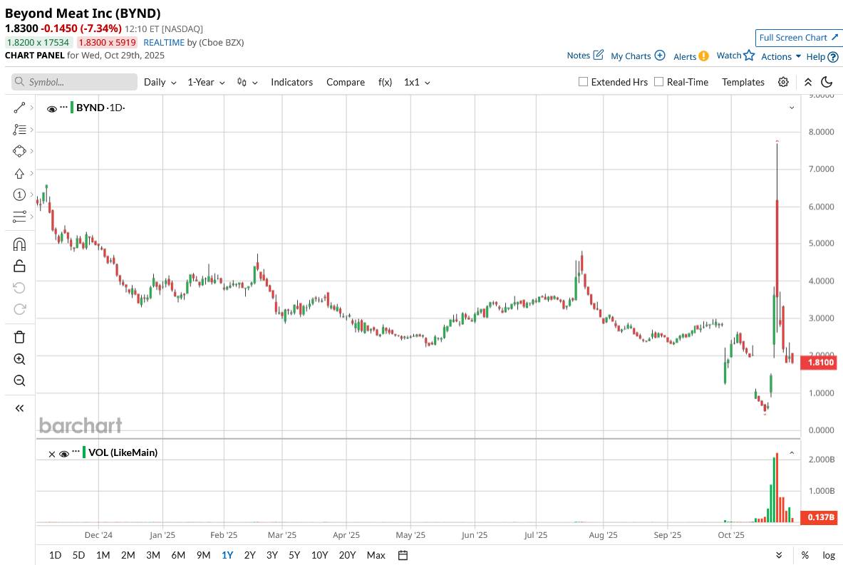Expand more period options at bottom
843x565 pixels.
(779, 555)
